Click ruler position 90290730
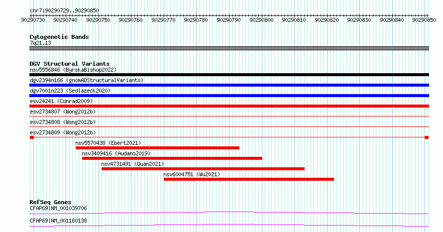Viewport: 443px width, 232px height. point(33,20)
